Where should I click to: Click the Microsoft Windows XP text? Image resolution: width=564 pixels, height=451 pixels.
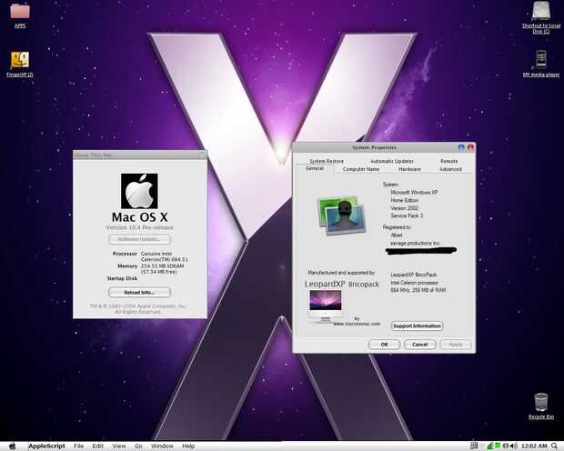[x=414, y=193]
